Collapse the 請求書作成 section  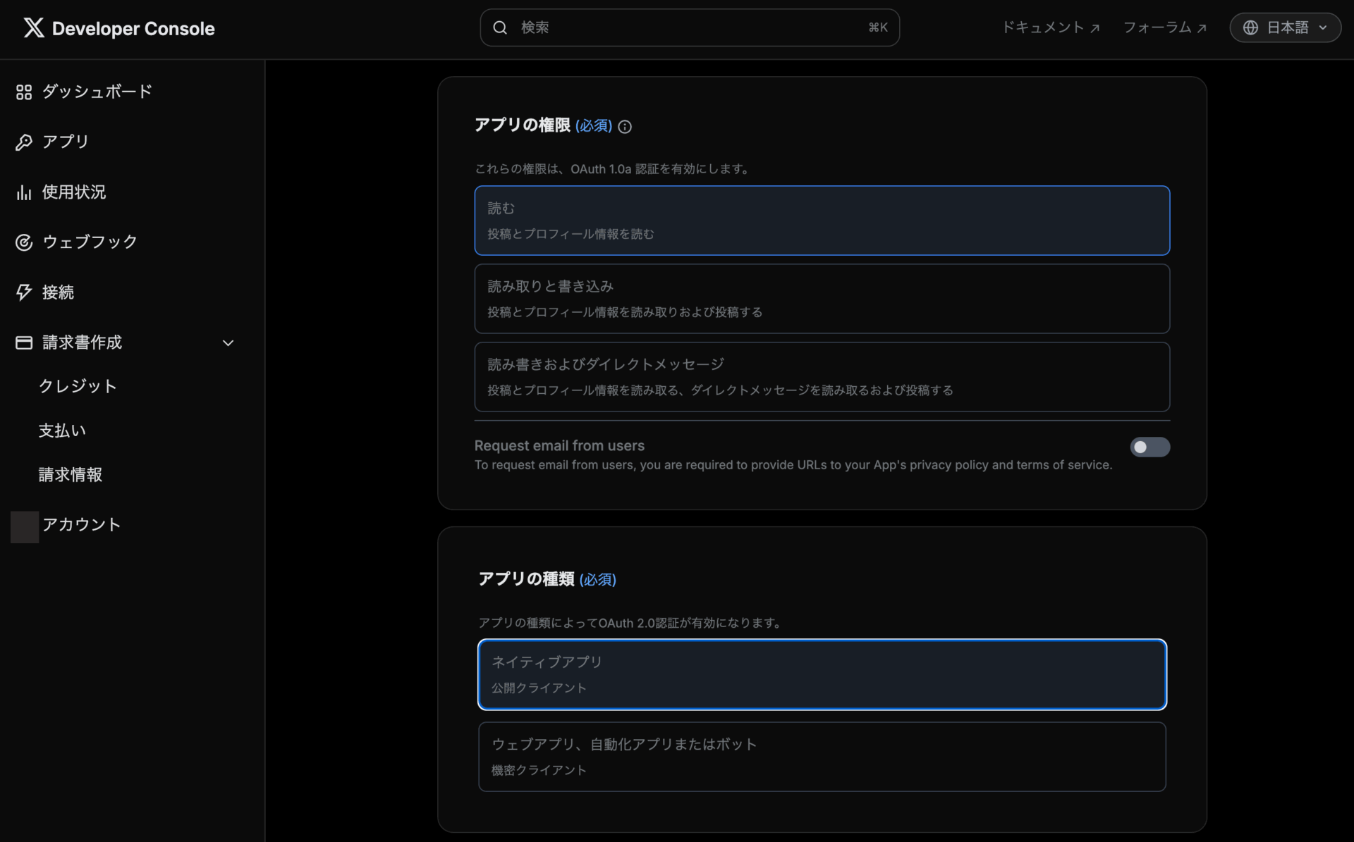coord(228,343)
